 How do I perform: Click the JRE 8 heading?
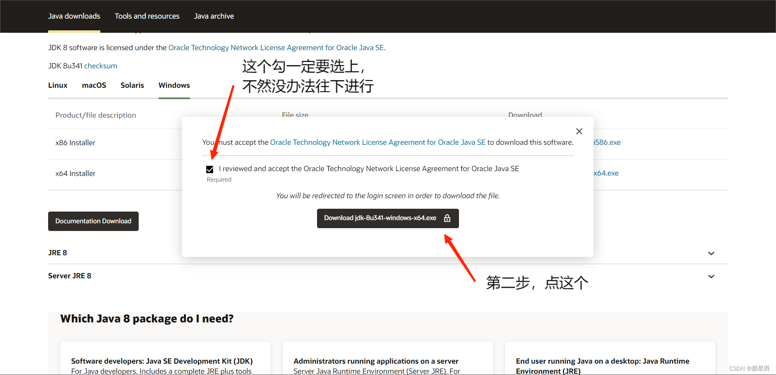[57, 253]
